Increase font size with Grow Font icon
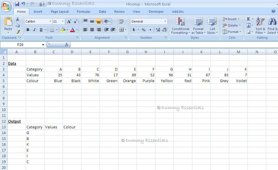This screenshot has width=278, height=170. tap(69, 21)
